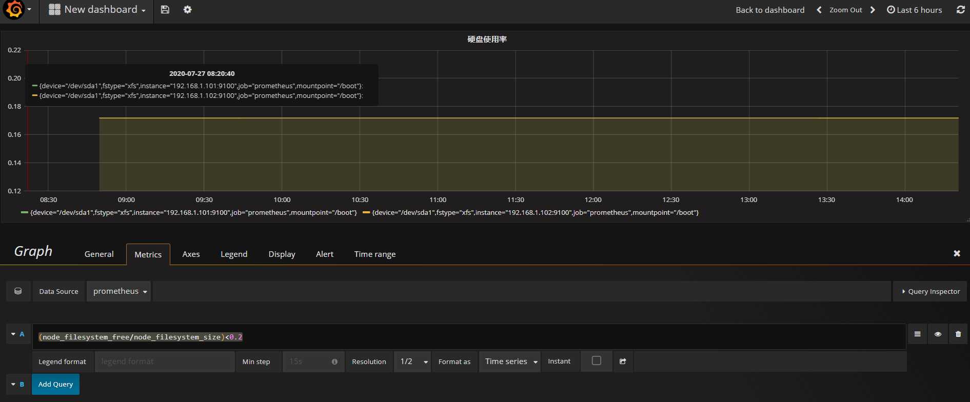The height and width of the screenshot is (402, 970).
Task: Open dashboard settings gear icon
Action: coord(188,10)
